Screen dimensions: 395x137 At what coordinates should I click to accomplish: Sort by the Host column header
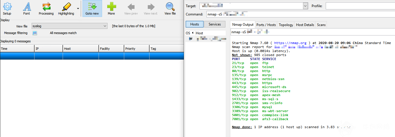pyautogui.click(x=81, y=49)
